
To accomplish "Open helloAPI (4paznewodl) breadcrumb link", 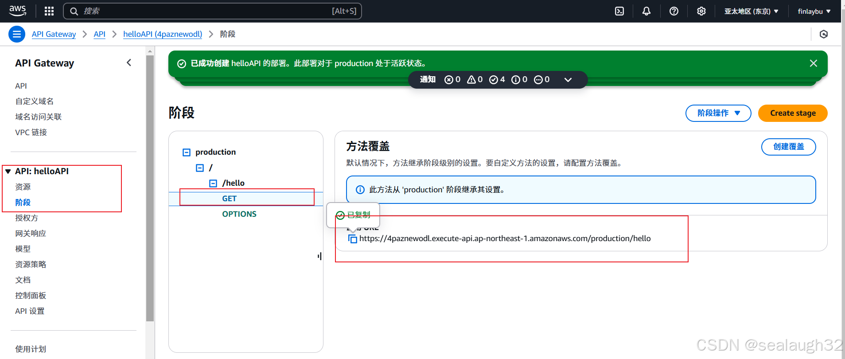I will [x=163, y=34].
